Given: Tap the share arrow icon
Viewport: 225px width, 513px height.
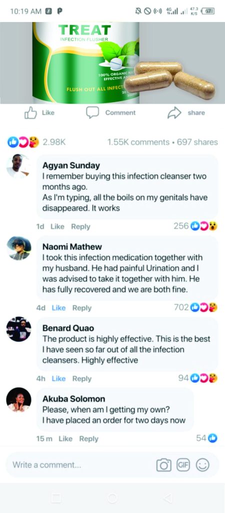Looking at the screenshot, I should 174,113.
